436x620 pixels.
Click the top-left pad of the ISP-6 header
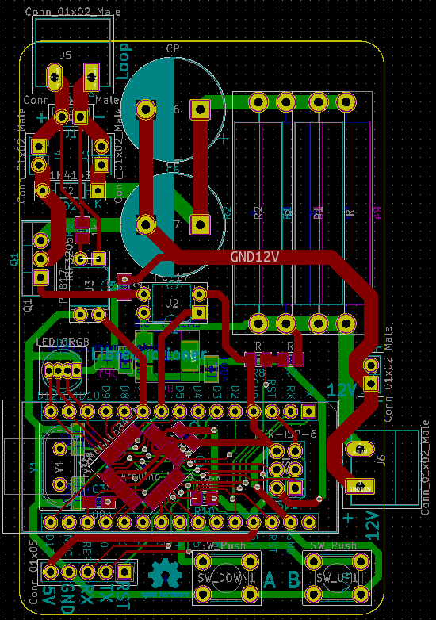click(277, 450)
